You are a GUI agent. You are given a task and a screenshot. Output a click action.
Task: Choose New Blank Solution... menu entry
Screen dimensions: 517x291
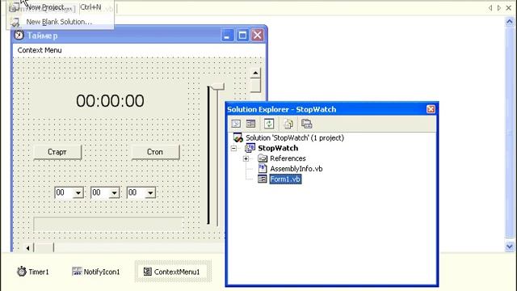pos(61,22)
